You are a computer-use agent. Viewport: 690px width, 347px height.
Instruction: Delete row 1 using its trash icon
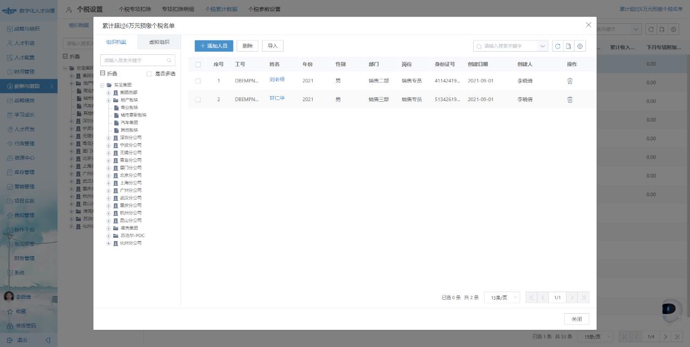(570, 81)
